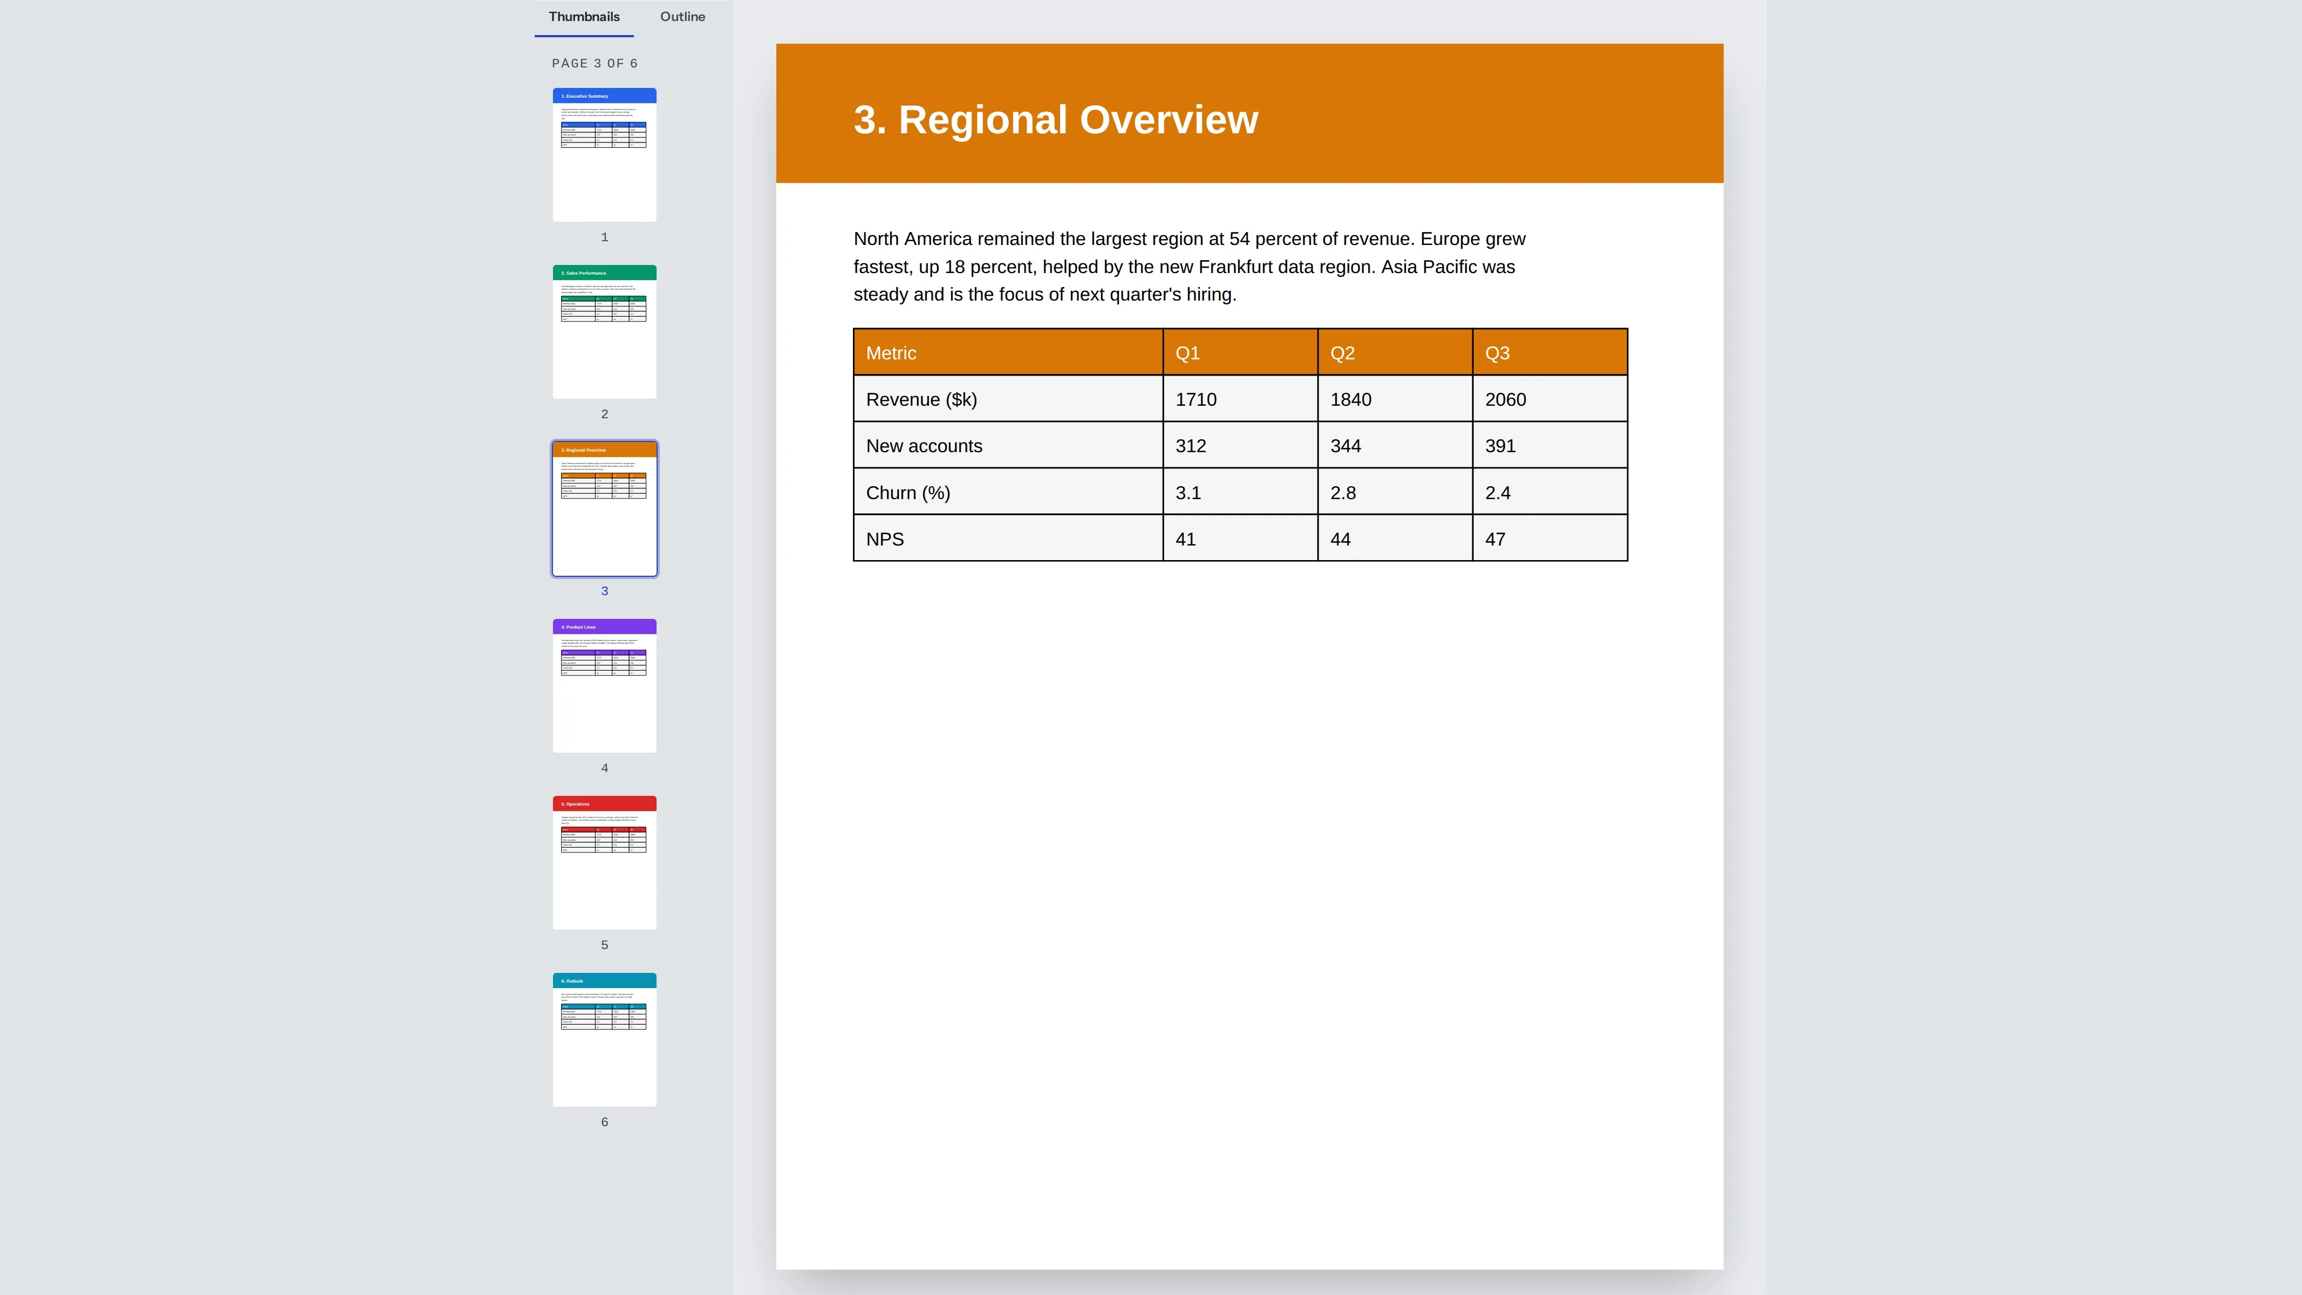Open the Outline tab
Screen dimensions: 2302x1295
tap(683, 17)
